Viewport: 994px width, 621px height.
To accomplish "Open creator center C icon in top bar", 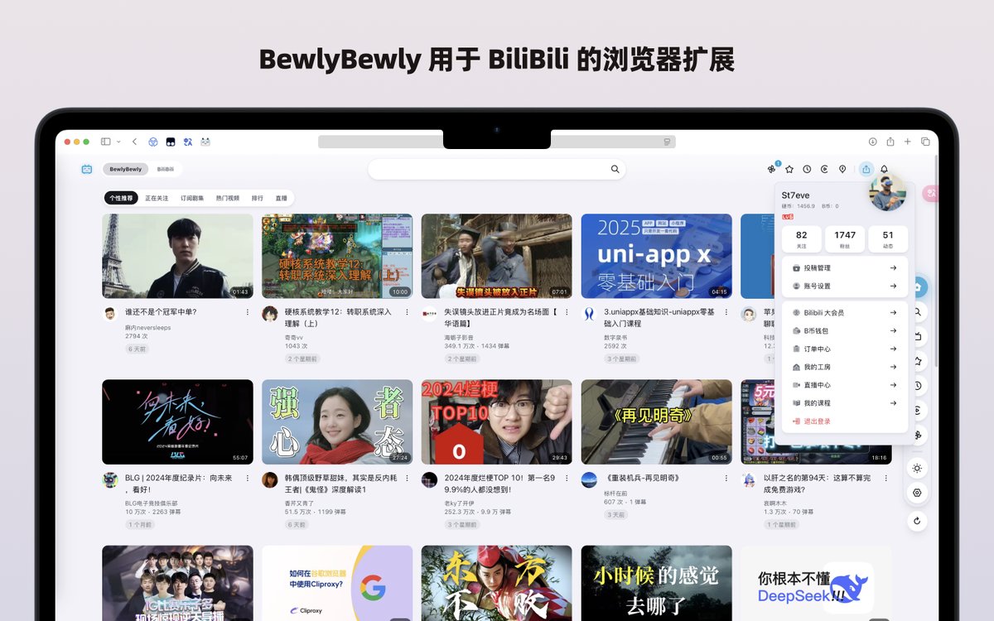I will click(824, 169).
